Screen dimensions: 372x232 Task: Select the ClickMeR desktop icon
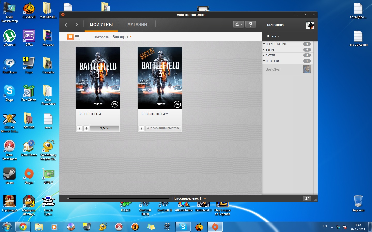pyautogui.click(x=29, y=10)
